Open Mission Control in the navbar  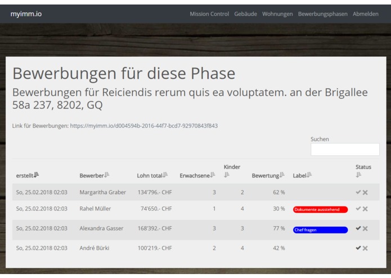(x=209, y=14)
